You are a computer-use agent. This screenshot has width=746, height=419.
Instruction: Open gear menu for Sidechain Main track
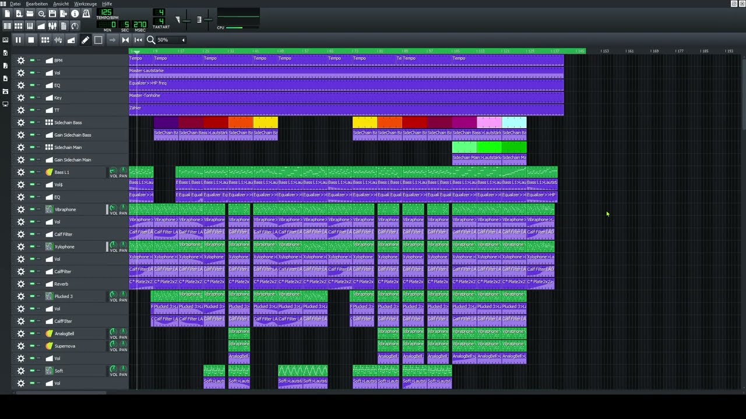coord(21,147)
